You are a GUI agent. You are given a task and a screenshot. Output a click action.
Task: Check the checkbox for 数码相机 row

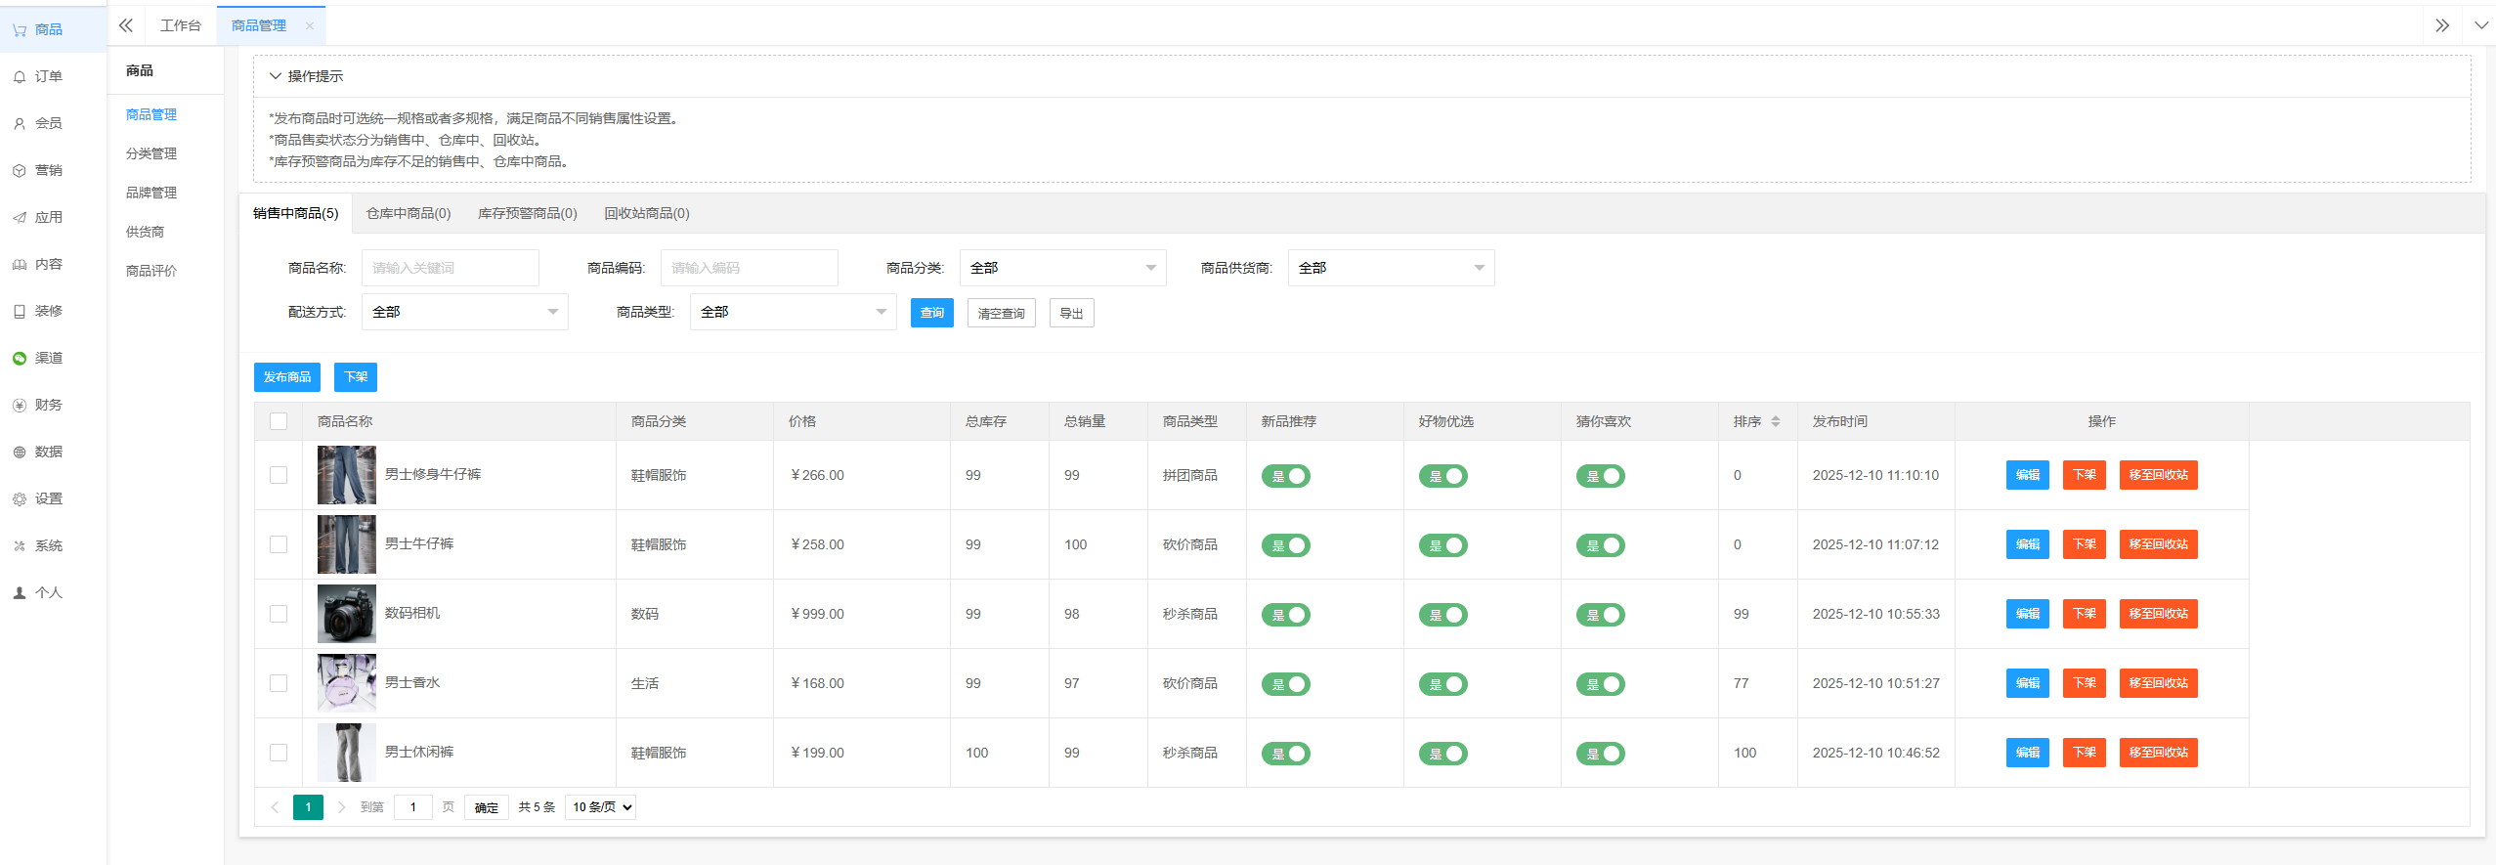pos(279,614)
